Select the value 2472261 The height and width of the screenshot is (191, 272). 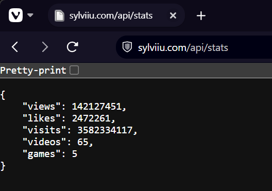click(91, 118)
